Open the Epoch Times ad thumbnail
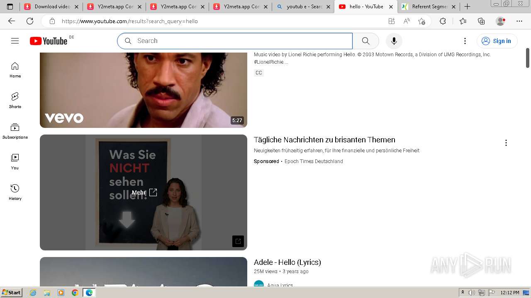Image resolution: width=531 pixels, height=298 pixels. click(x=144, y=192)
